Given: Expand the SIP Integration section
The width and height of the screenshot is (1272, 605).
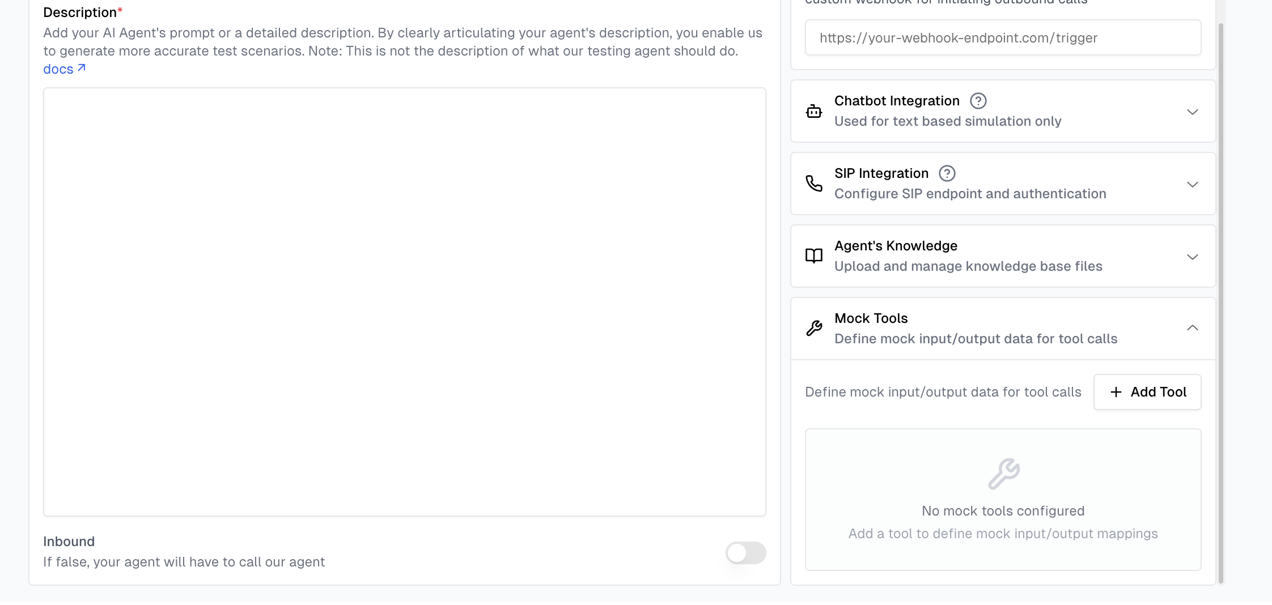Looking at the screenshot, I should click(1193, 184).
